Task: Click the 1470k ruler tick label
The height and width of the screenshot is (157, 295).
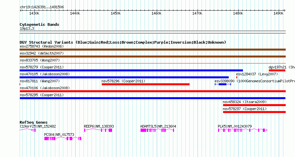Action: pyautogui.click(x=197, y=14)
